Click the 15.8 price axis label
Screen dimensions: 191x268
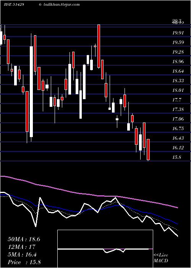coord(176,157)
